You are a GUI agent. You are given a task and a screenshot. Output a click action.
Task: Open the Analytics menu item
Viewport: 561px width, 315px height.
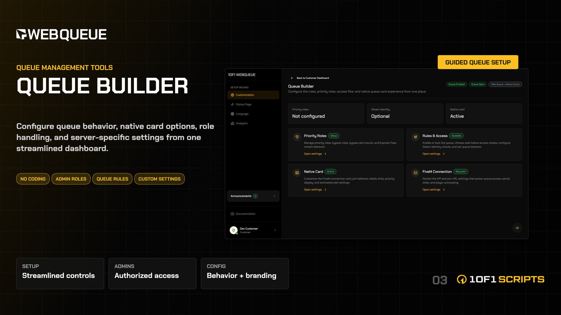click(253, 123)
